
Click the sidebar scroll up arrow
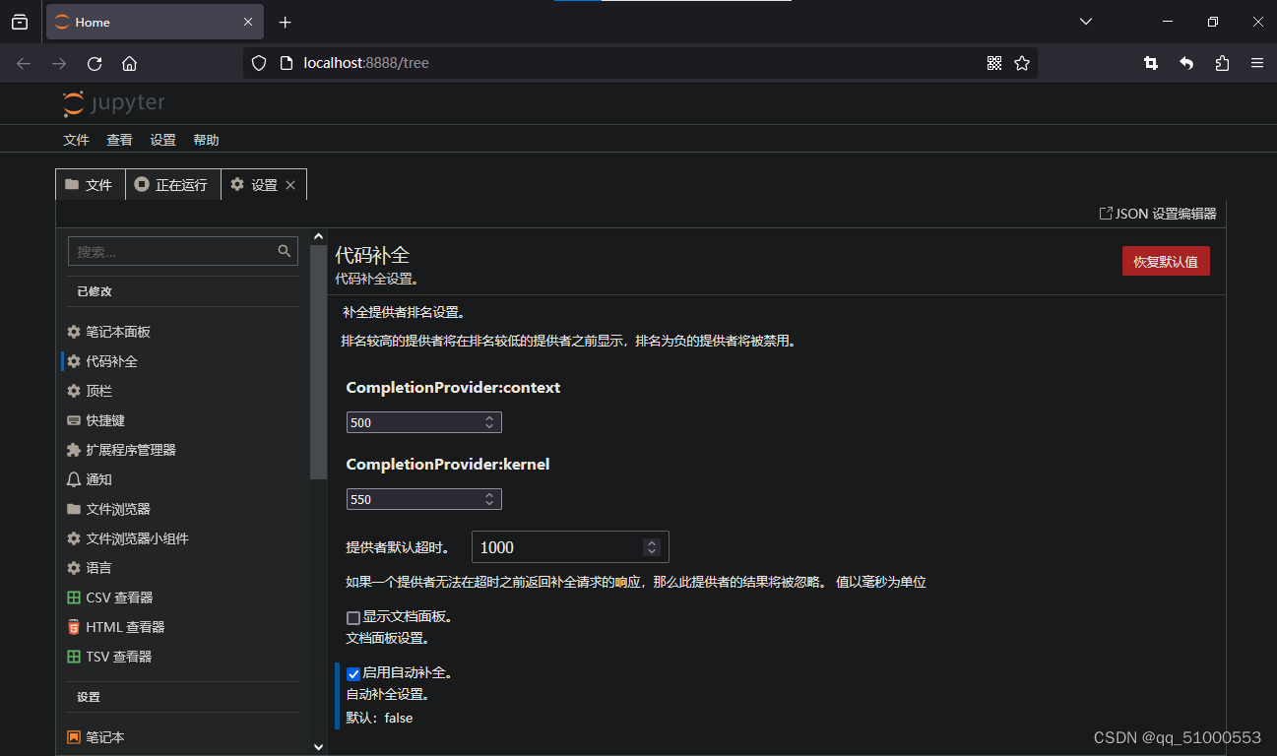click(318, 236)
